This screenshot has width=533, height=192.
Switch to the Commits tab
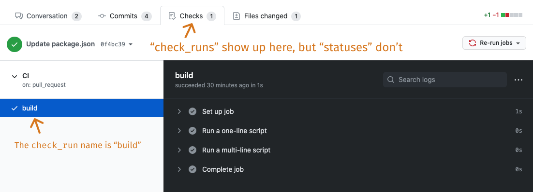point(124,16)
